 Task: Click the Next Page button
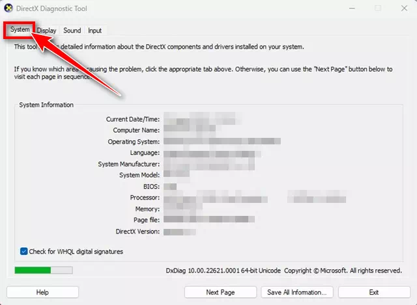pyautogui.click(x=220, y=292)
